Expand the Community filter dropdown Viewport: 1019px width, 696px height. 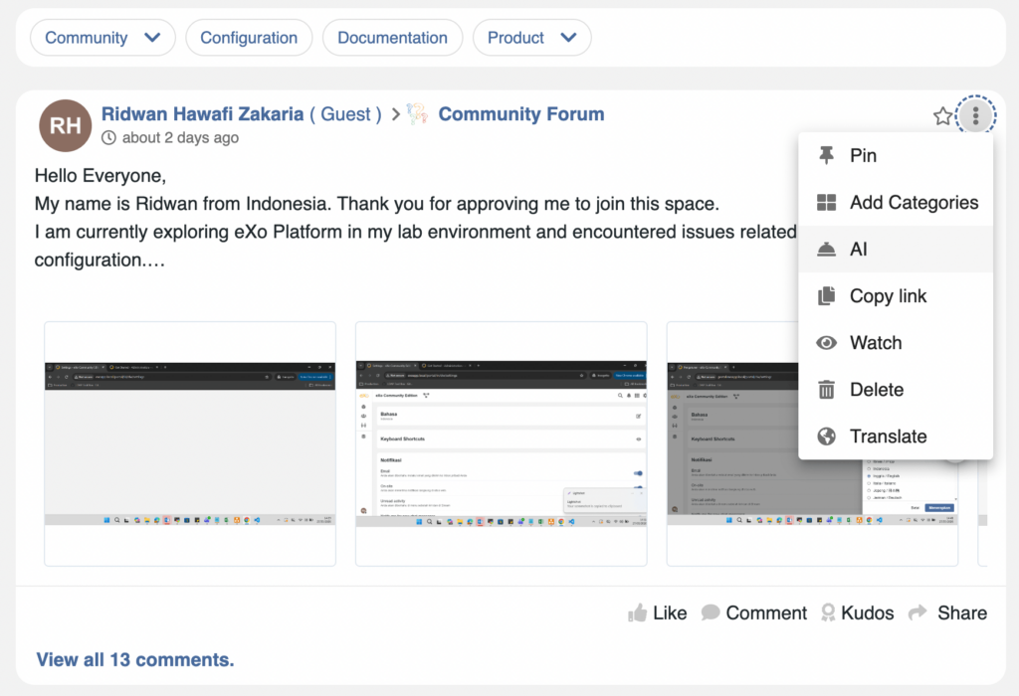point(102,38)
